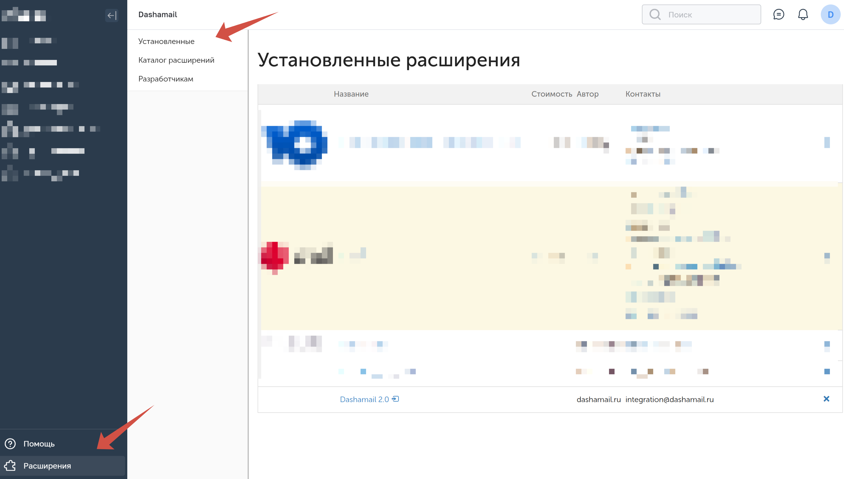Click the Название column header
The width and height of the screenshot is (844, 479).
(351, 94)
